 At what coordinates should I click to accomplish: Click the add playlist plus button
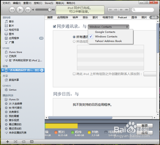click(x=7, y=142)
